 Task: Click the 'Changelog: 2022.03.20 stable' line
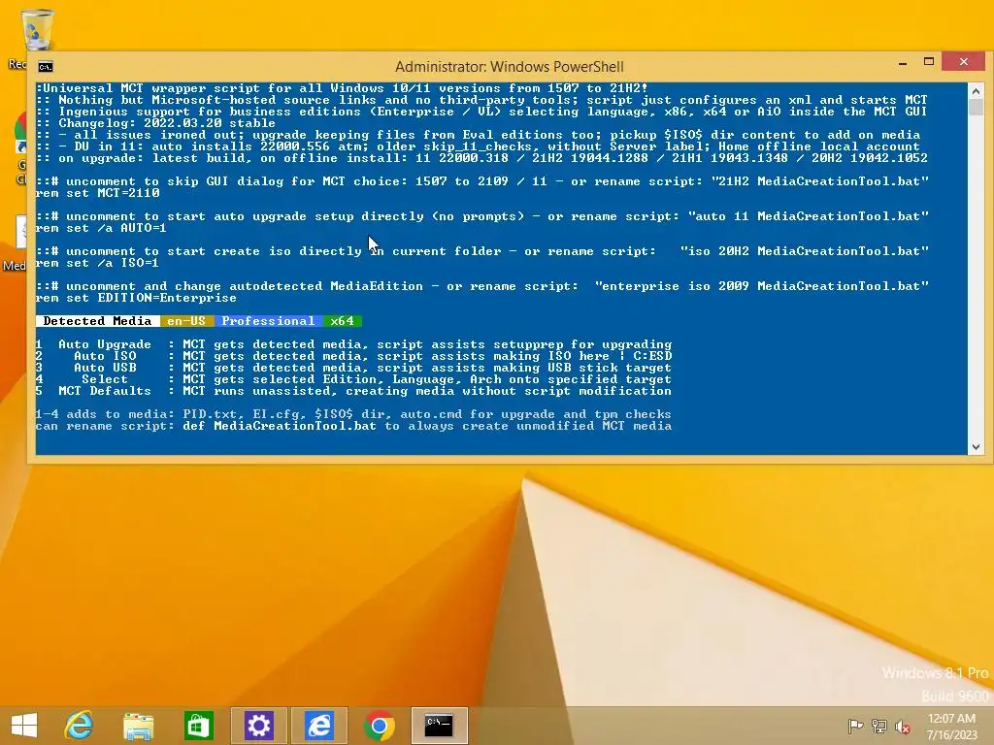[156, 123]
